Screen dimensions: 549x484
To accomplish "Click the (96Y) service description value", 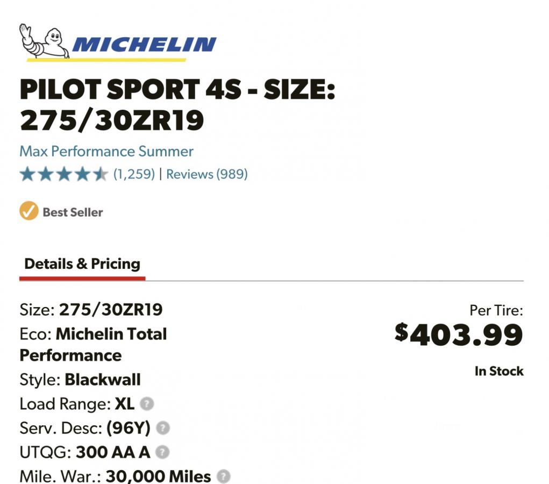I will click(x=129, y=428).
